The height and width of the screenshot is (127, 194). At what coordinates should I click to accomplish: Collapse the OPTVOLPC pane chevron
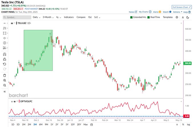[x=181, y=101]
